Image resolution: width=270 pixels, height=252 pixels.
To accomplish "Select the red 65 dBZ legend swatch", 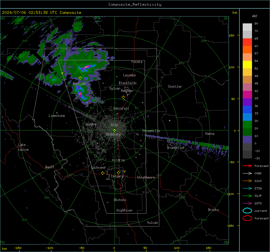I will coord(247,42).
